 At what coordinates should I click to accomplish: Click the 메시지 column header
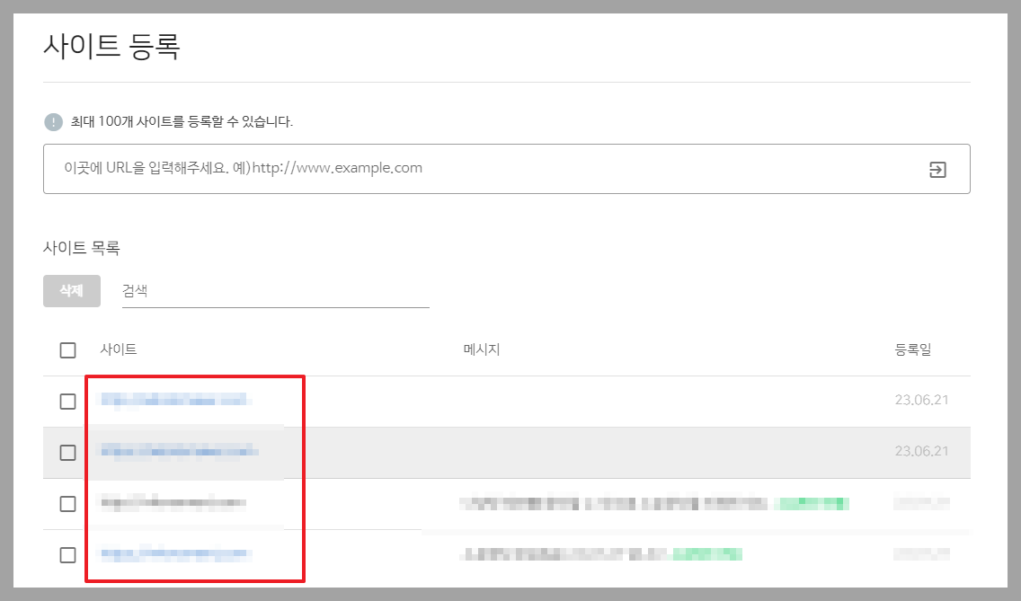[x=484, y=349]
